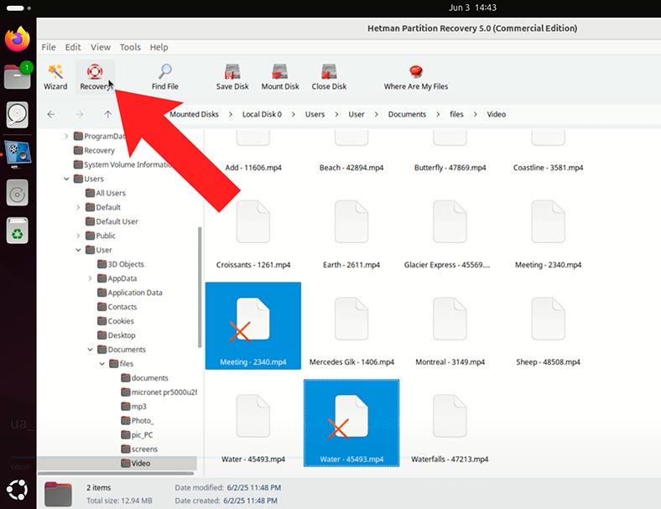
Task: Select the deleted Meeting - 2340.mp4 file
Action: [253, 325]
